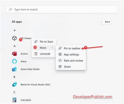Click the pin icon beside Pin to taskbar

(x=60, y=48)
